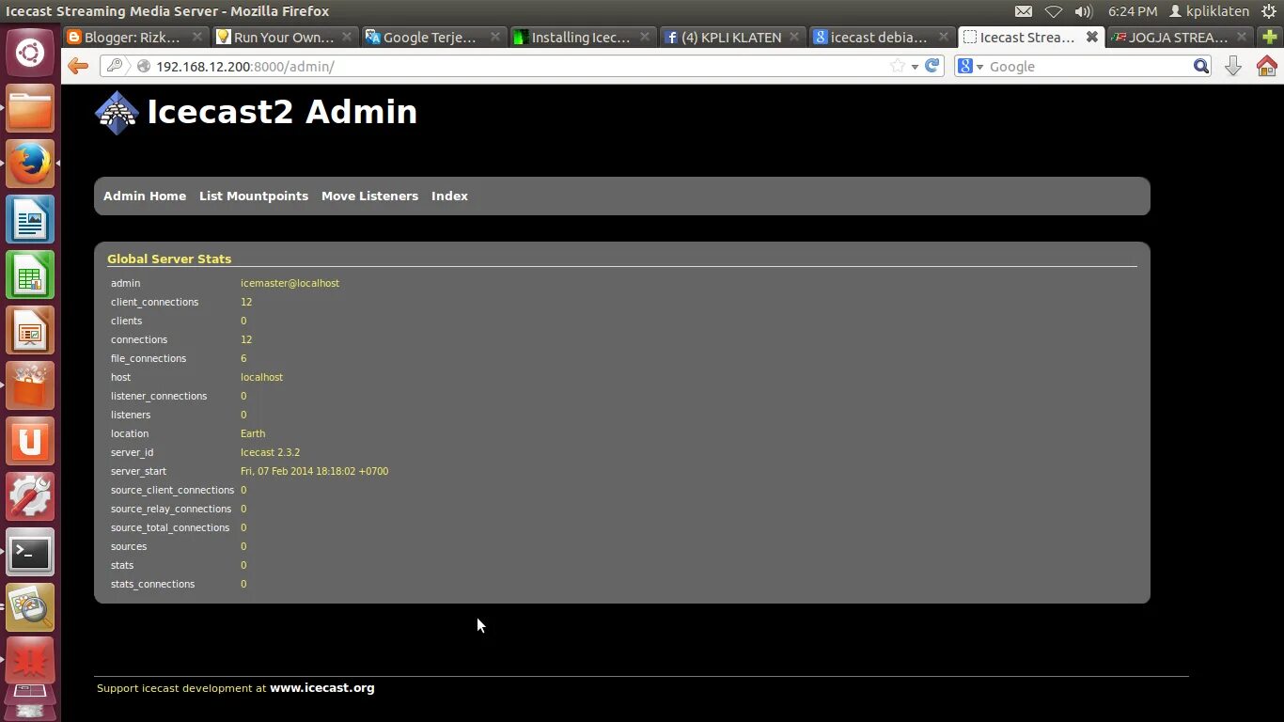The width and height of the screenshot is (1284, 722).
Task: Open System Settings wrench-gear icon
Action: 30,496
